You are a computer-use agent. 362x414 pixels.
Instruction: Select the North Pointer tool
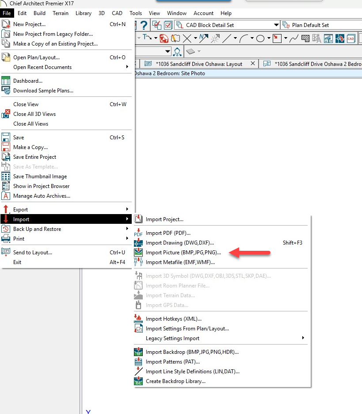click(203, 38)
